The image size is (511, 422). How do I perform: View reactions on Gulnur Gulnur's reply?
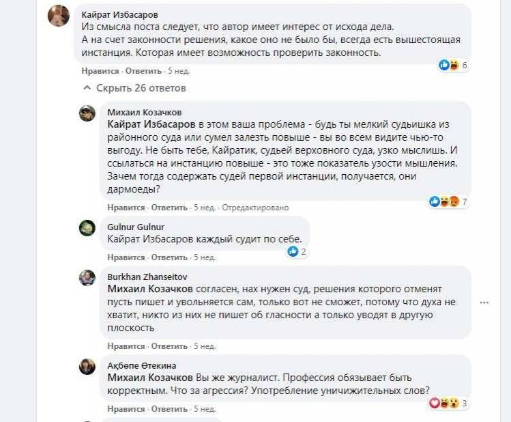tap(297, 251)
